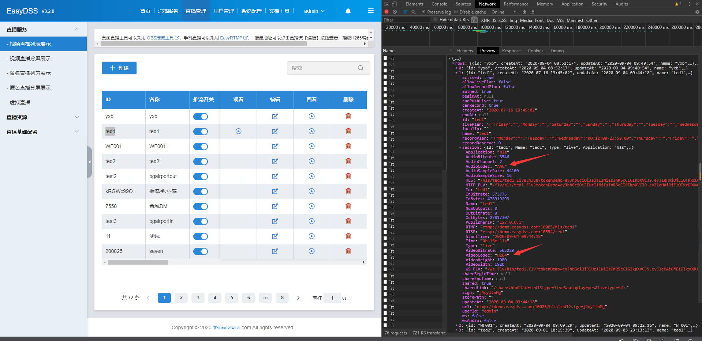The height and width of the screenshot is (341, 702).
Task: Click the 创建 create button
Action: point(119,68)
